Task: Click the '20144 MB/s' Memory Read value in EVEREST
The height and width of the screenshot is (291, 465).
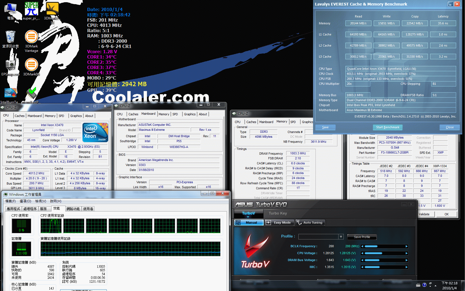Action: pos(358,23)
